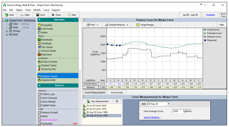Image resolution: width=229 pixels, height=127 pixels.
Task: Click the Farm Average Cover input field
Action: click(177, 111)
